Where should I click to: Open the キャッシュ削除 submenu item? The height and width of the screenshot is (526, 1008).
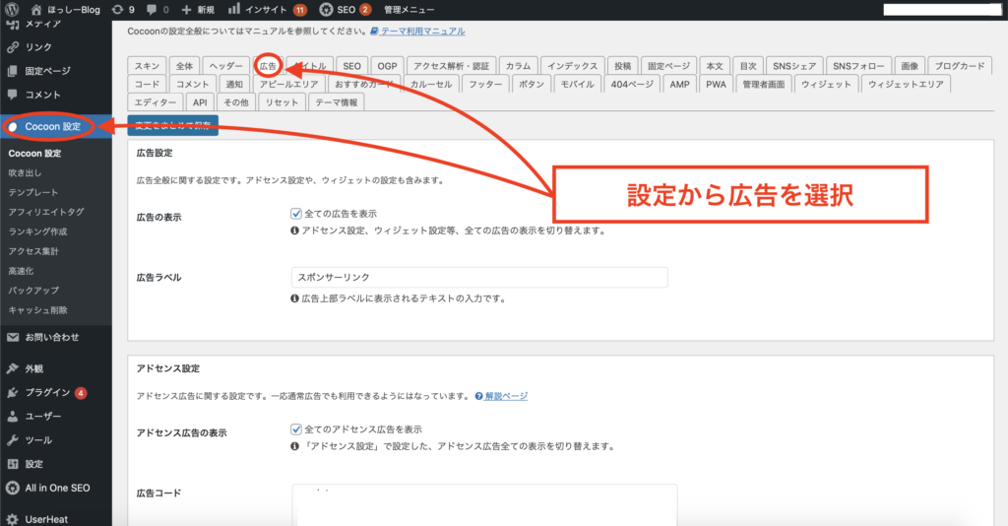click(38, 310)
